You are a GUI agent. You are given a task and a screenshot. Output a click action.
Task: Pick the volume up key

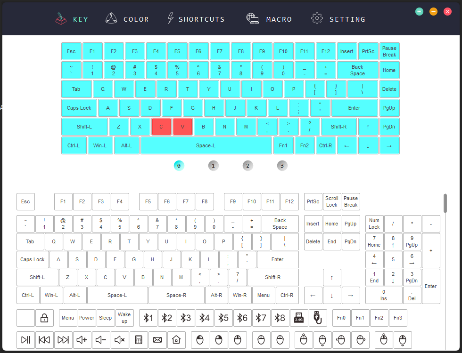82,340
